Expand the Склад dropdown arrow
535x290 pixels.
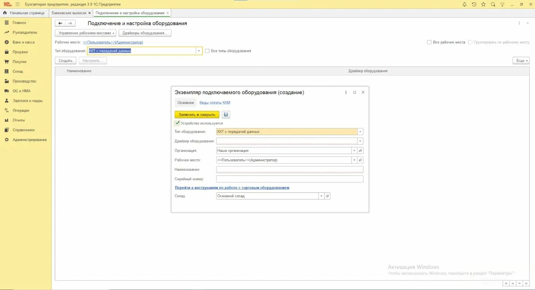coord(321,196)
